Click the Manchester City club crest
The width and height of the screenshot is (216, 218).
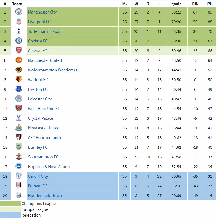click(x=19, y=12)
